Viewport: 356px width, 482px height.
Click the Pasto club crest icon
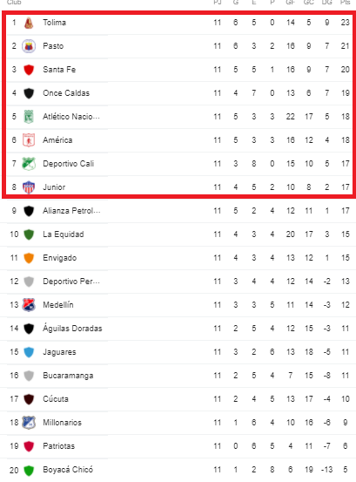coord(29,46)
